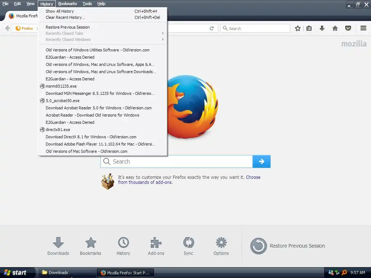Open Bookmarks shortcut with the star icon

click(91, 246)
